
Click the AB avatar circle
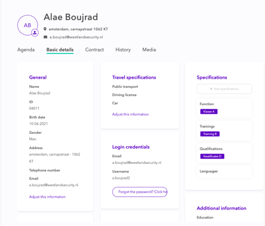28,25
